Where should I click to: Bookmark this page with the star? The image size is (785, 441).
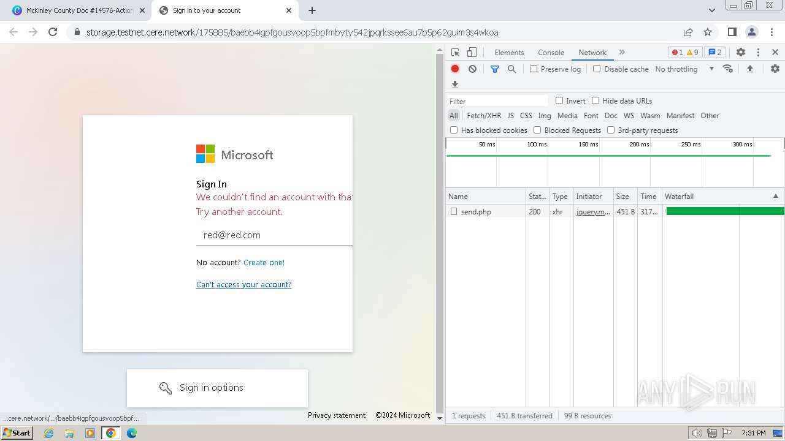708,32
